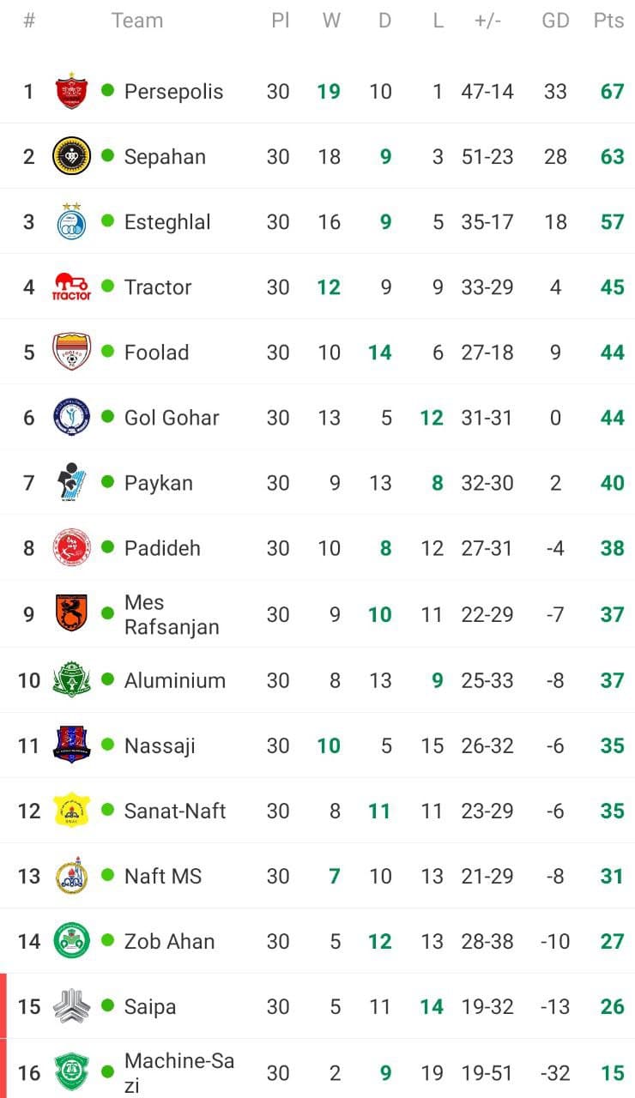
Task: Tap the Esteghlal blue crest icon
Action: pos(71,220)
